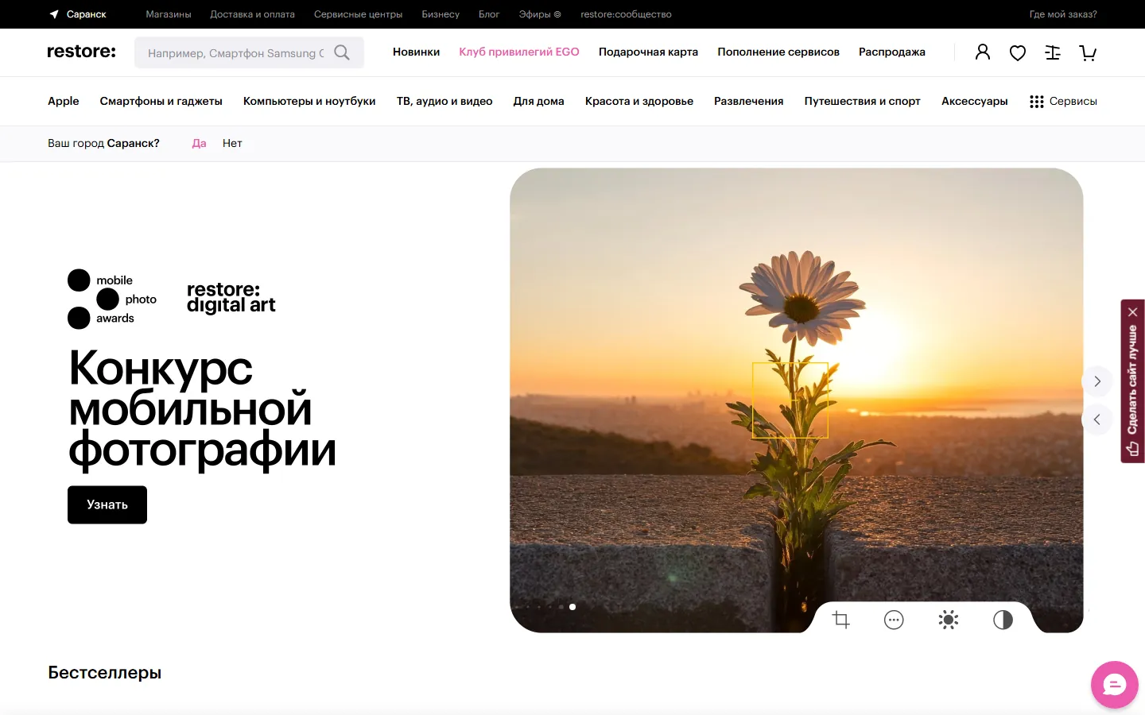The image size is (1145, 715).
Task: Open Подарочная карта link
Action: click(648, 52)
